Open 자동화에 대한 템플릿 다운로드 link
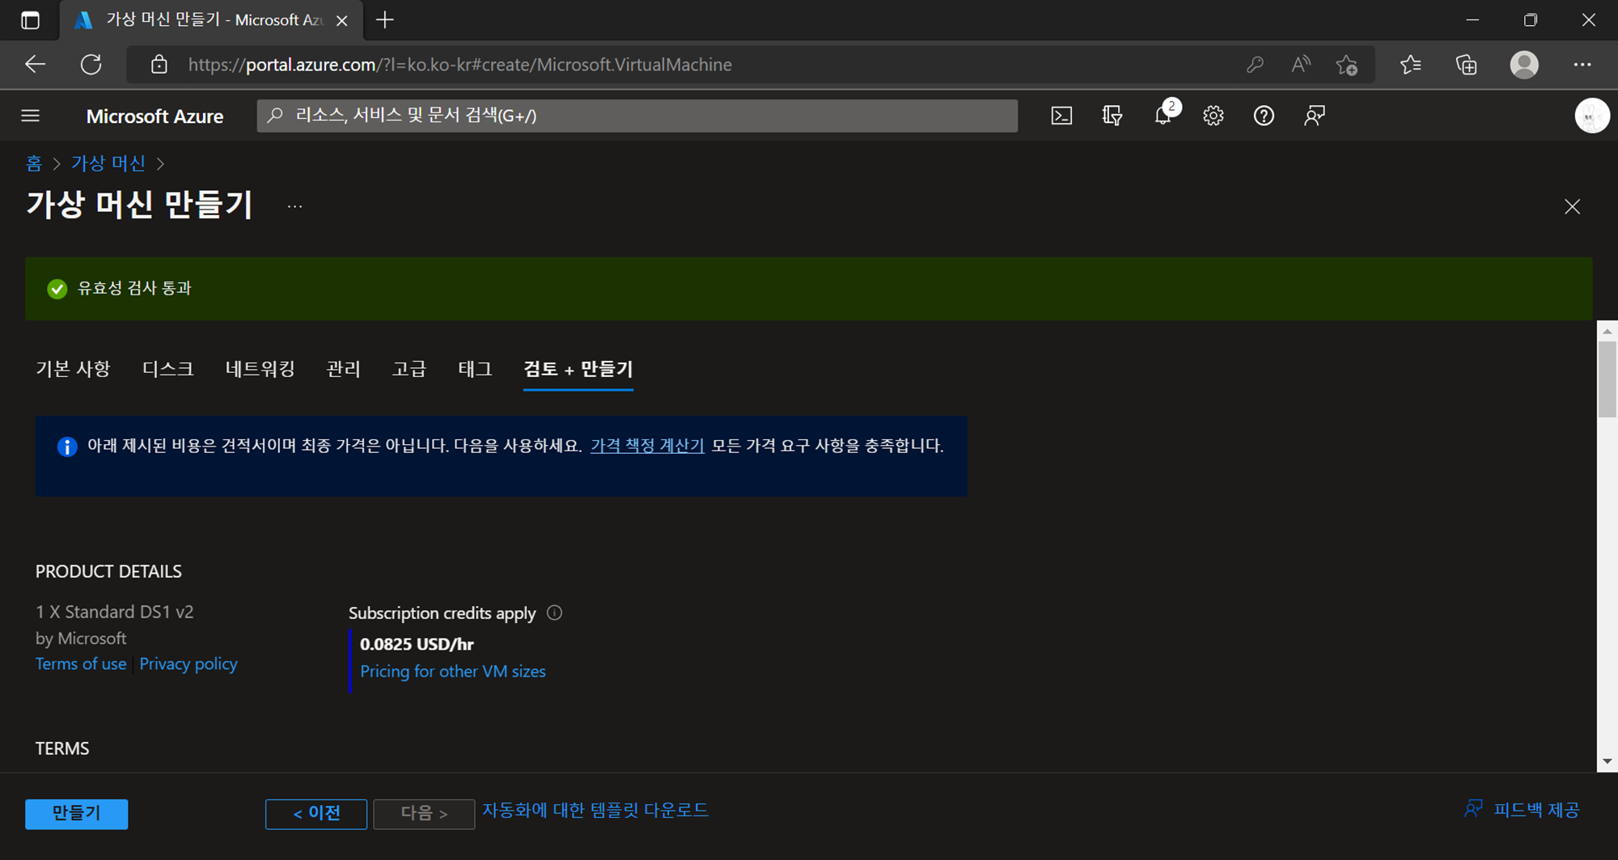The width and height of the screenshot is (1618, 860). click(x=595, y=811)
